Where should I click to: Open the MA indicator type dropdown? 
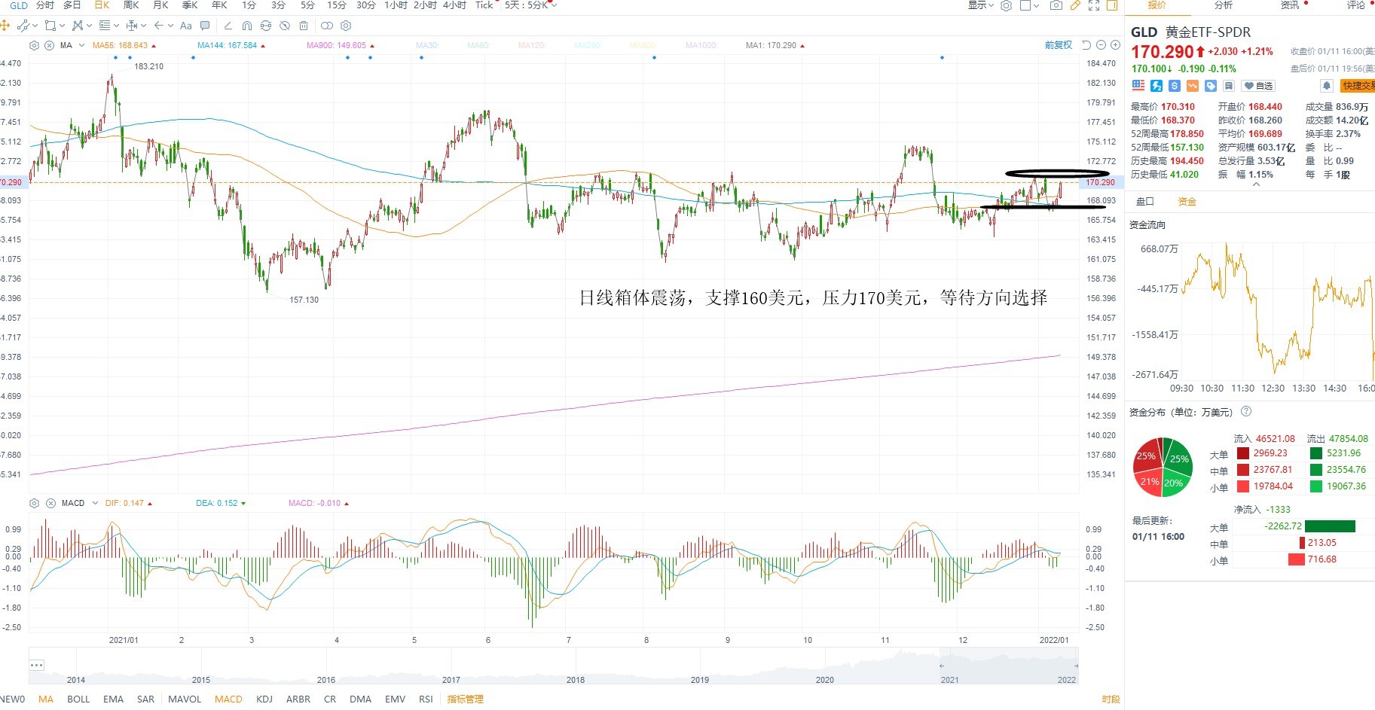[81, 45]
